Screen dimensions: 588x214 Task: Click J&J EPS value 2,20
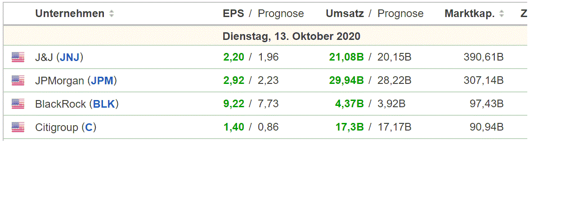[x=233, y=57]
